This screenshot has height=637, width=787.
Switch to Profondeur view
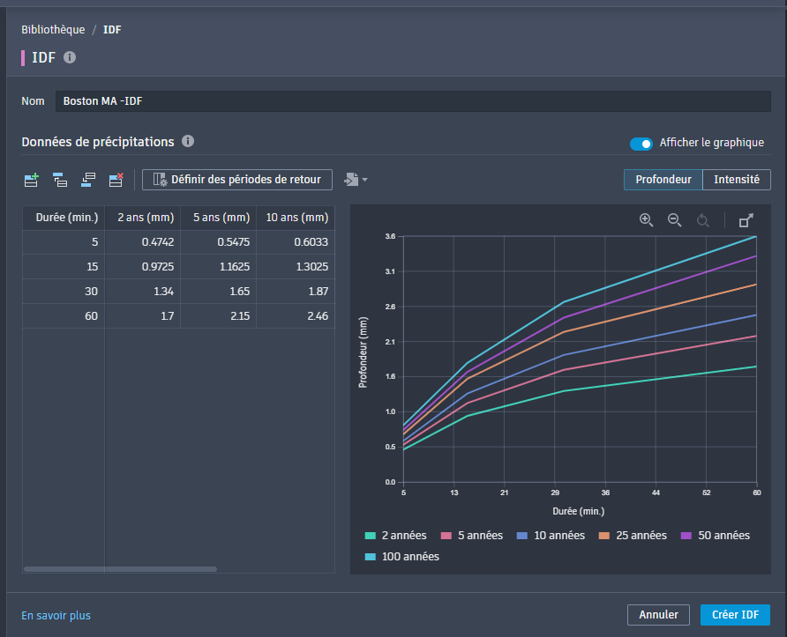point(663,180)
